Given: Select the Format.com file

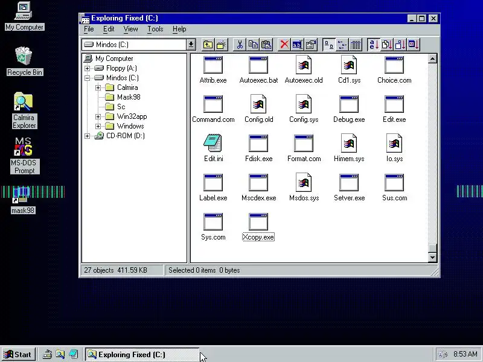Looking at the screenshot, I should tap(304, 148).
